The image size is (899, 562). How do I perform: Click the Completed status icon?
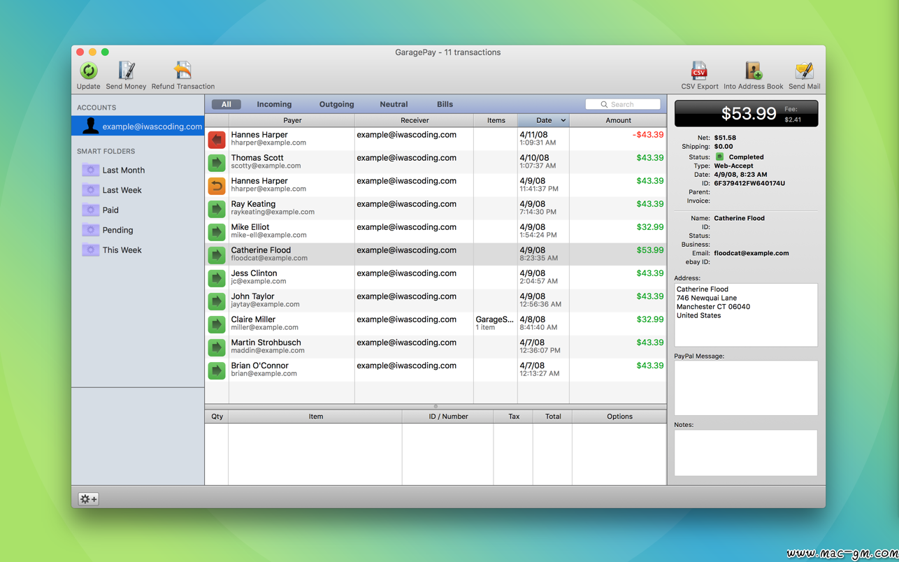[x=719, y=157]
